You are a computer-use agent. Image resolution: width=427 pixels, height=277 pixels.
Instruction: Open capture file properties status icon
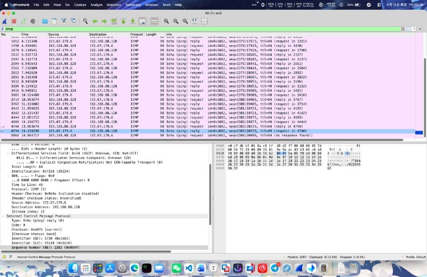[x=10, y=257]
